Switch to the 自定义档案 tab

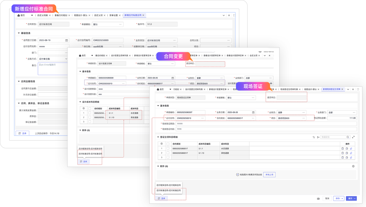[x=43, y=15]
